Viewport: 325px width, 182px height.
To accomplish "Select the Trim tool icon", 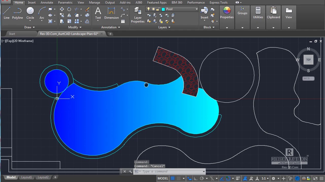I will click(x=76, y=9).
